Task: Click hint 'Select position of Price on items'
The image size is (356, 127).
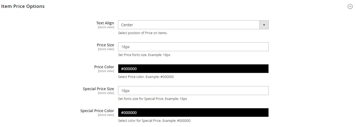Action: click(x=143, y=33)
